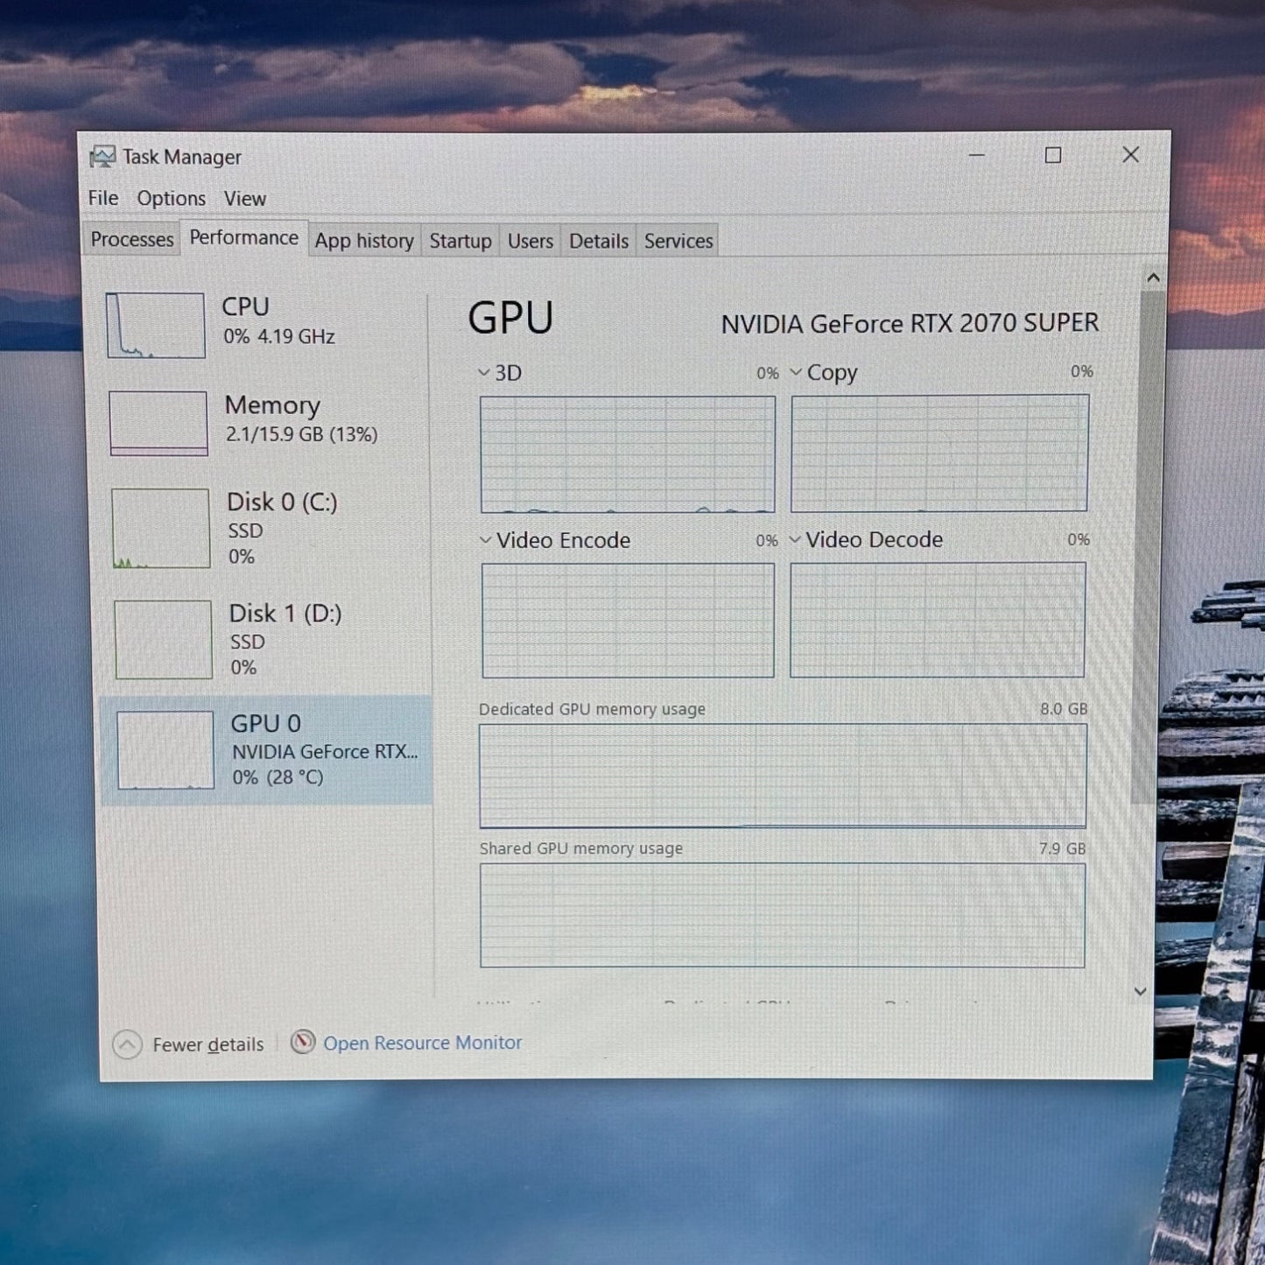Click the 3D utilization graph
The image size is (1265, 1265).
point(628,454)
